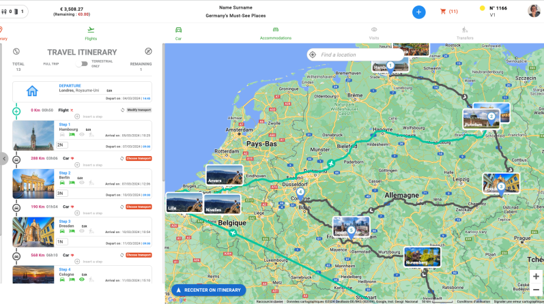Select map marker 5 at Frankfurt
The image size is (544, 304).
351,232
